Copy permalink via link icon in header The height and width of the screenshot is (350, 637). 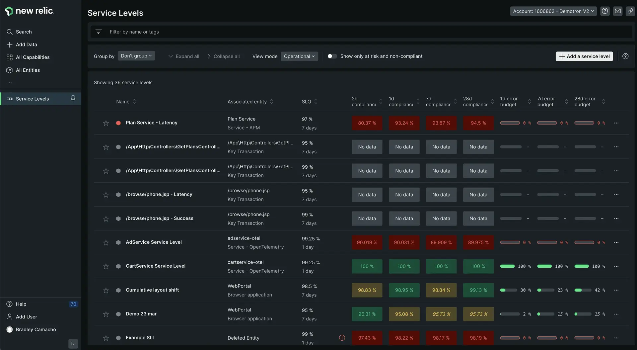(630, 11)
